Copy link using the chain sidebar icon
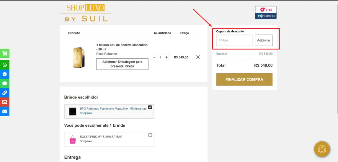 (x=5, y=93)
